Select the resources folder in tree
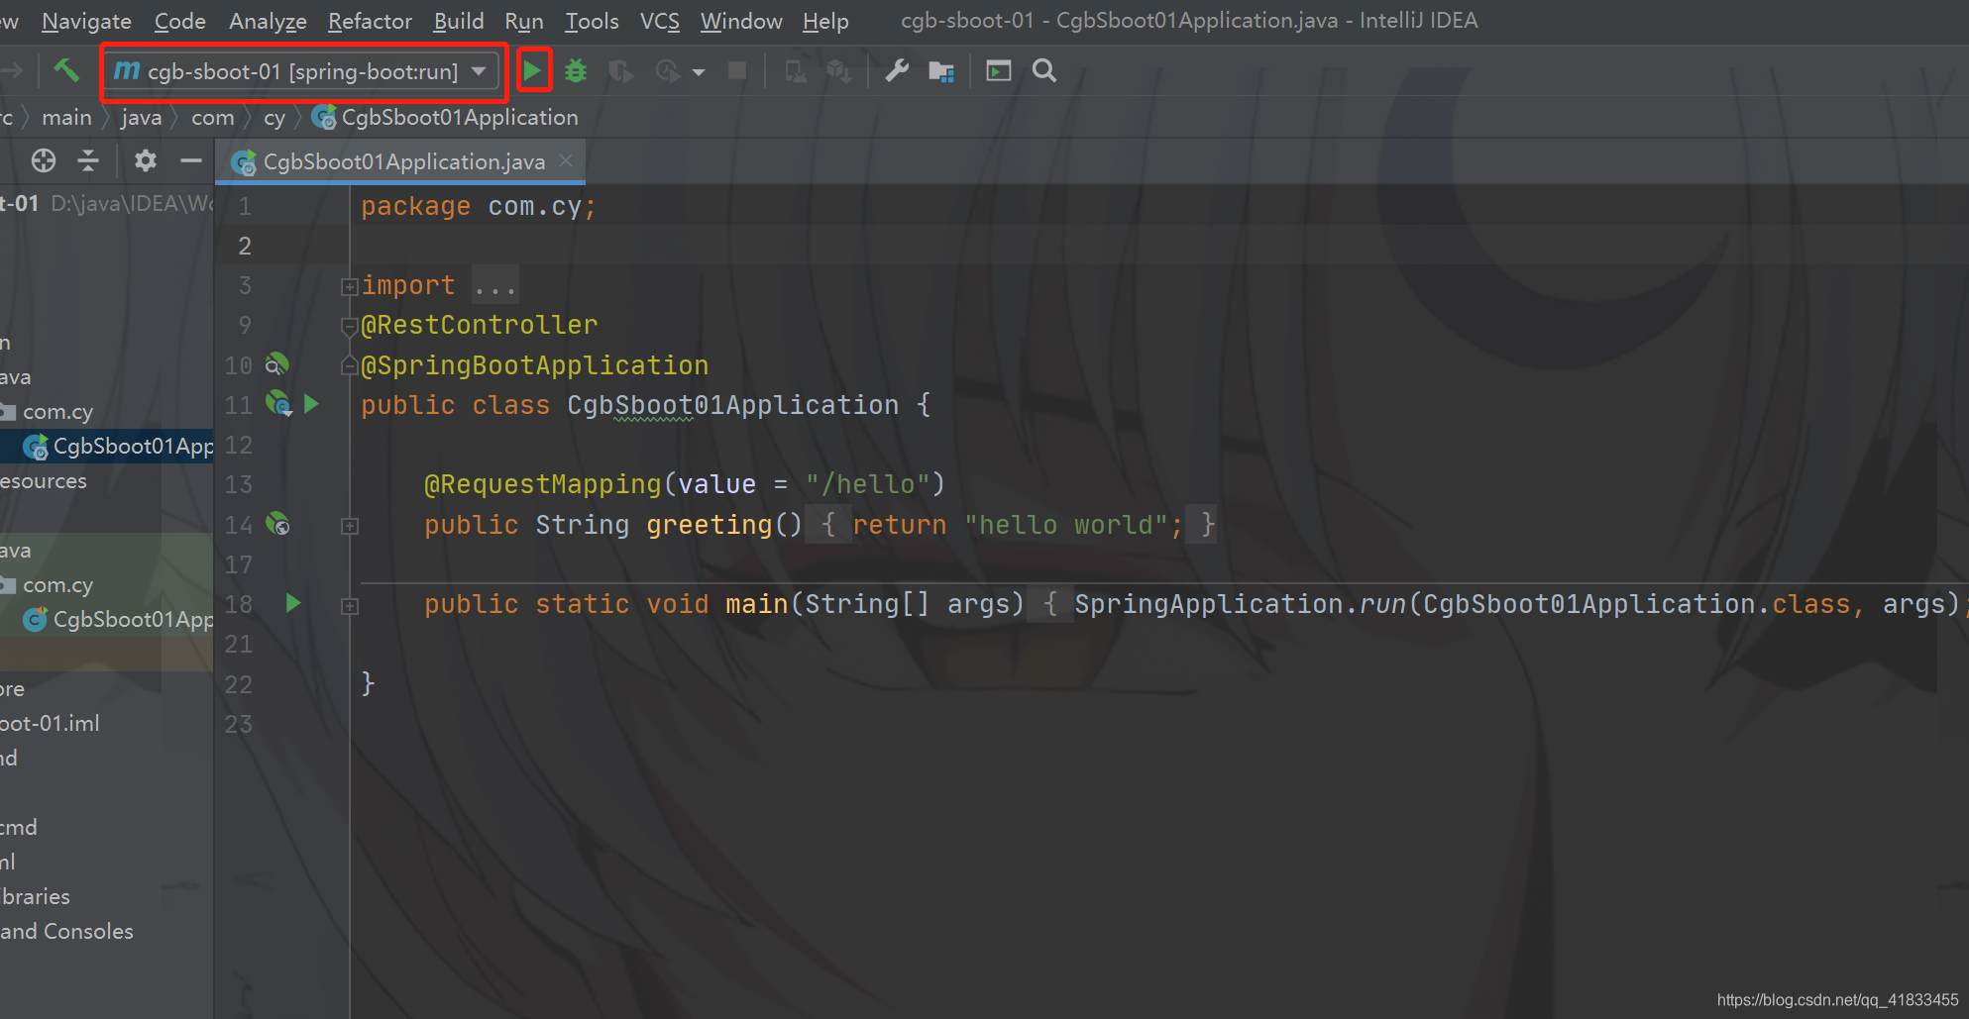Image resolution: width=1969 pixels, height=1019 pixels. [x=44, y=481]
